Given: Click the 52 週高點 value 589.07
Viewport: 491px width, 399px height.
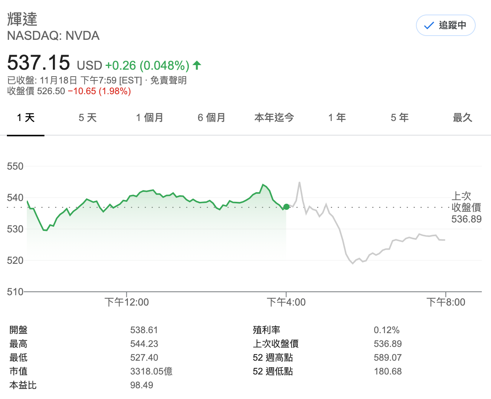Looking at the screenshot, I should (x=388, y=358).
